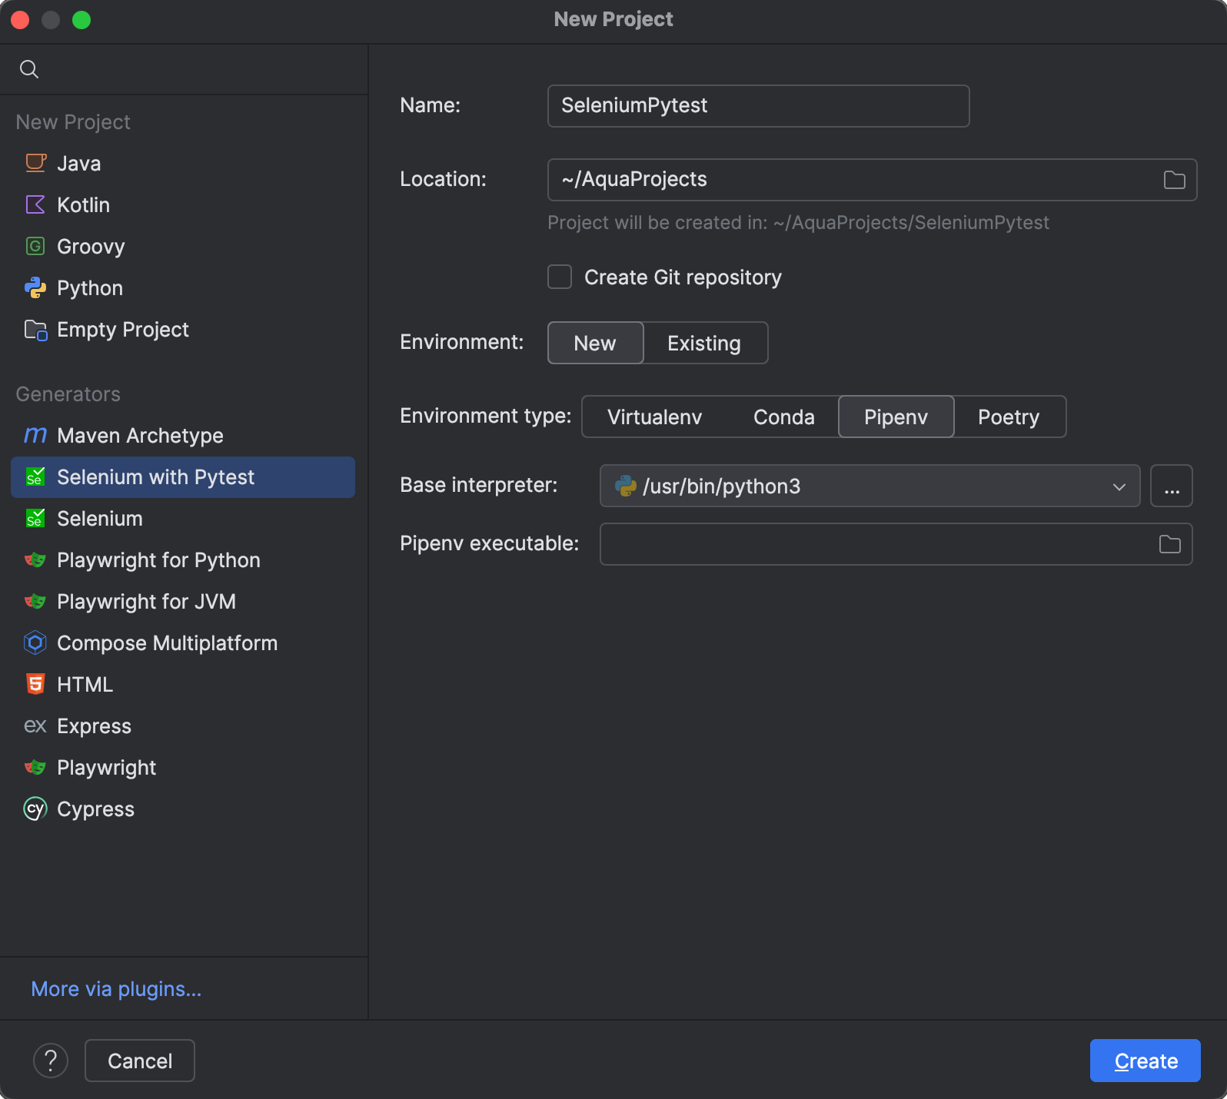Choose the Compose Multiplatform generator
This screenshot has width=1227, height=1099.
[167, 643]
